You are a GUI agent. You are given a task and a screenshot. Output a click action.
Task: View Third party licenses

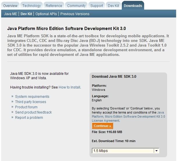click(31, 102)
